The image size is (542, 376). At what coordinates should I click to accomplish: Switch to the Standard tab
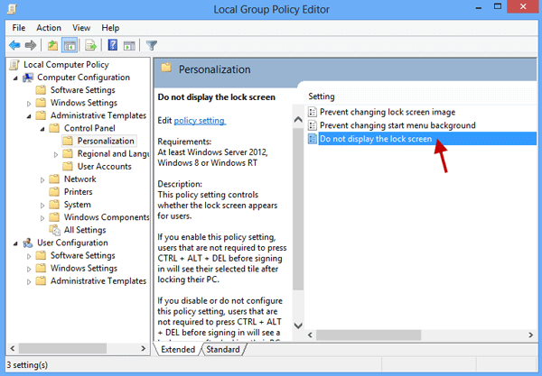pos(222,349)
